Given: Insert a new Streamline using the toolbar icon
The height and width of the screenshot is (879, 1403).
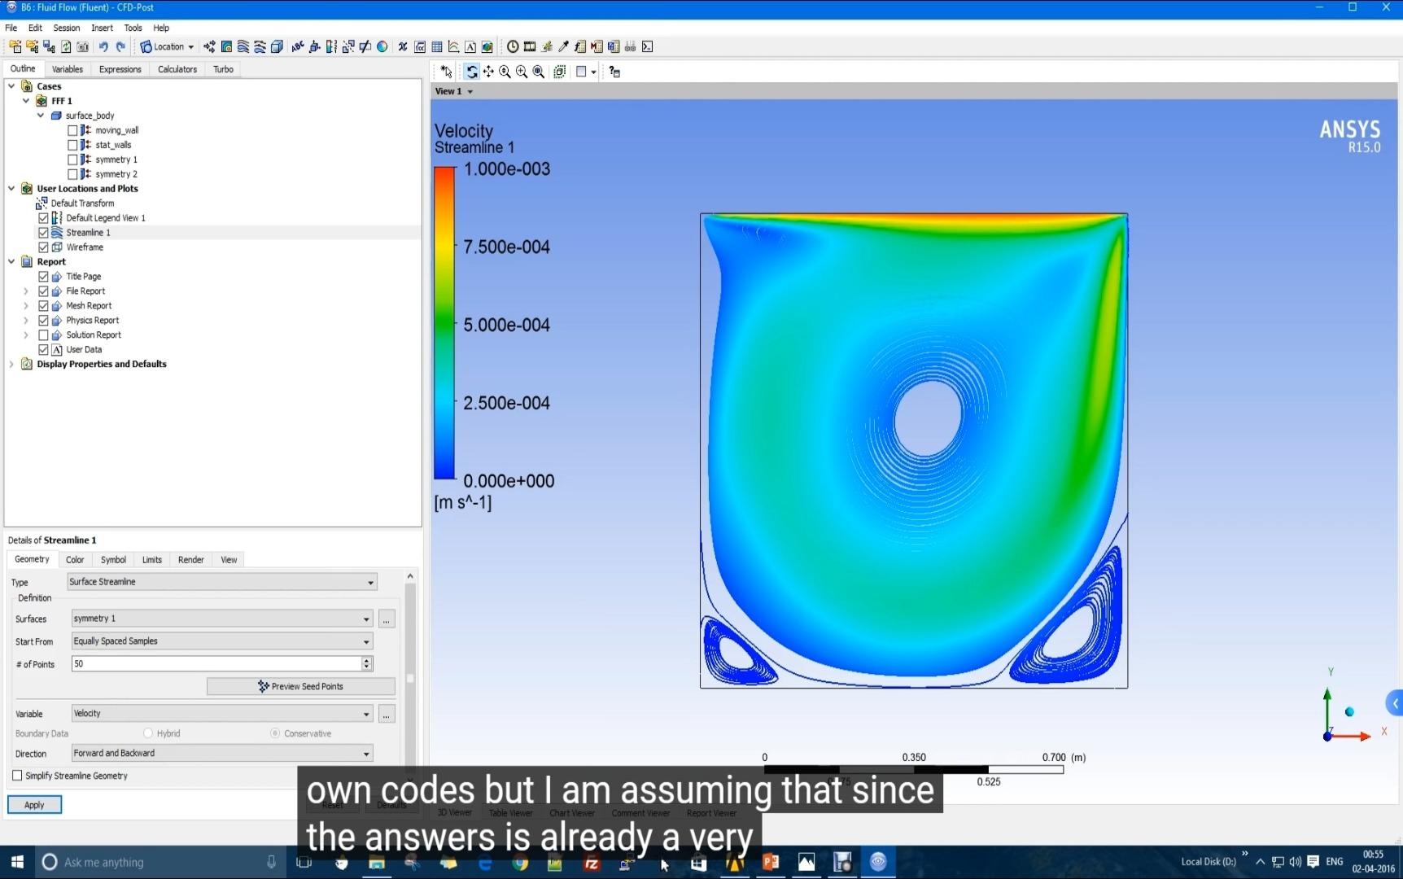Looking at the screenshot, I should tap(242, 46).
